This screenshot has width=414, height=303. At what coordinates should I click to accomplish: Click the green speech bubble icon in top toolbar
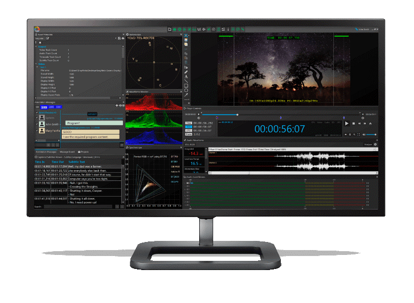(x=238, y=29)
